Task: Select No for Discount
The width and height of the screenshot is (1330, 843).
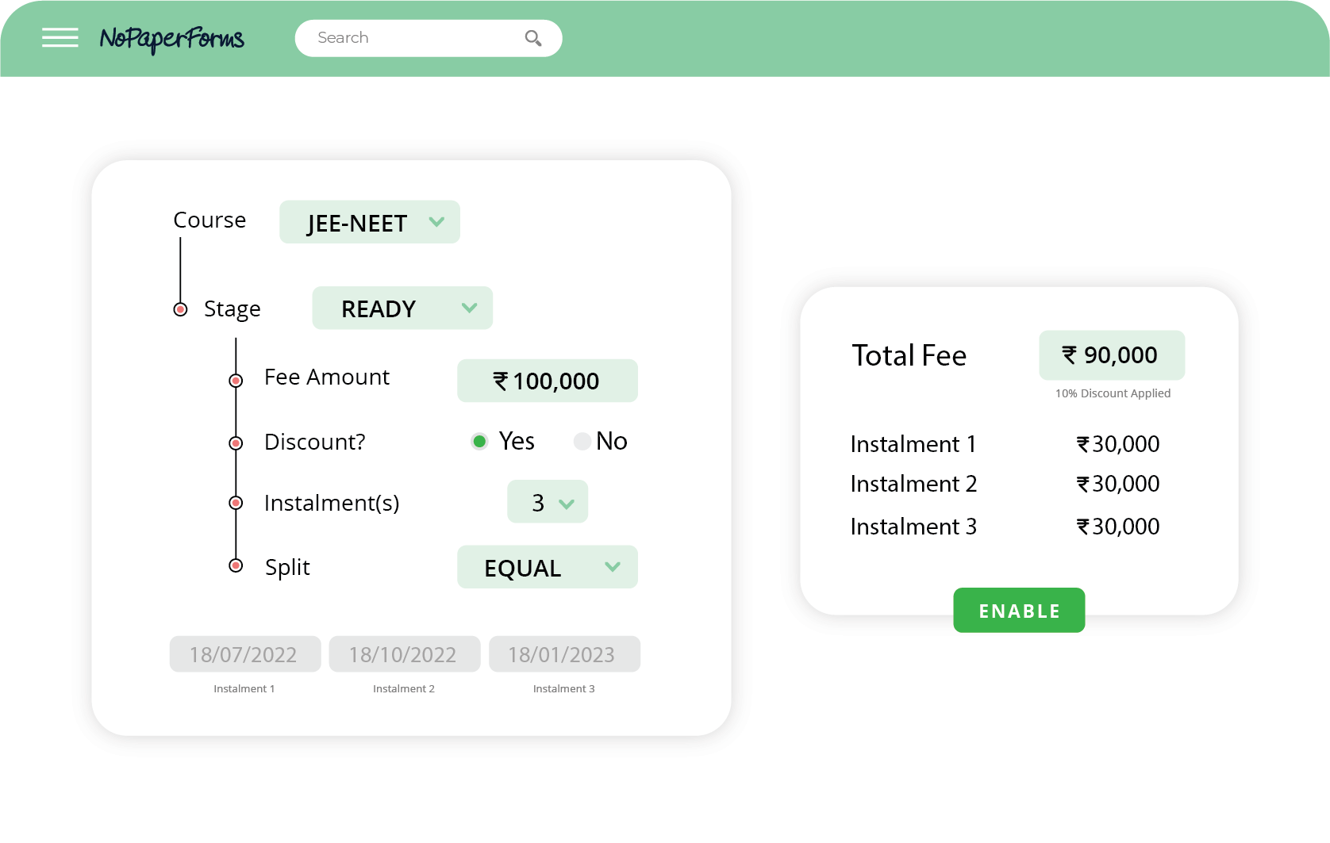Action: (x=582, y=441)
